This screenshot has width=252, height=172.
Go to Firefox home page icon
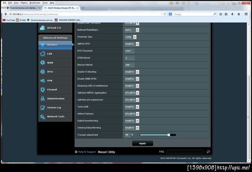(x=239, y=14)
